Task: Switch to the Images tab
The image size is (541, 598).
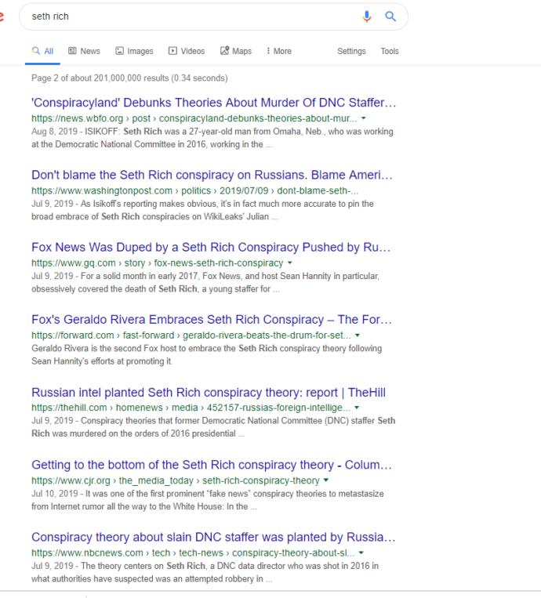Action: pos(134,51)
